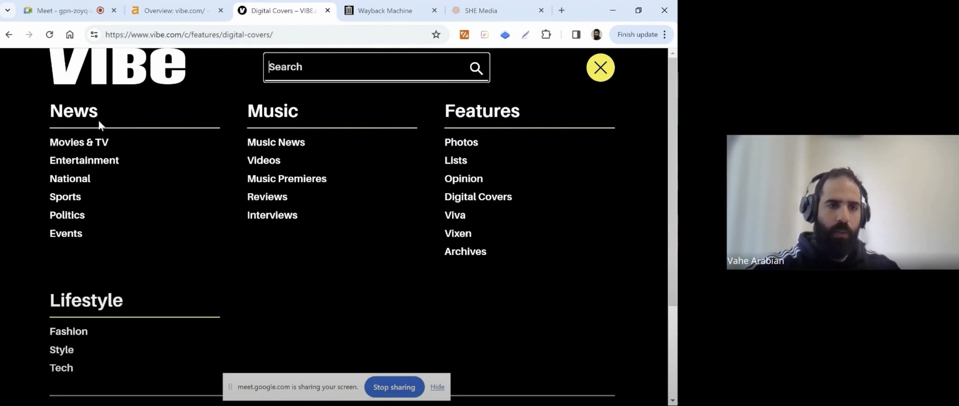Switch to the Wayback Machine tab
The width and height of the screenshot is (959, 406).
click(385, 11)
